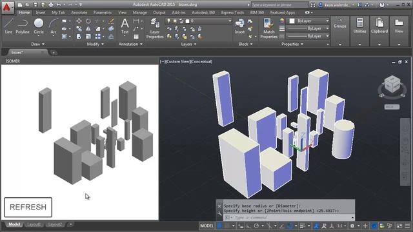Screen dimensions: 413x232
Task: Click the signed-in user account name
Action: [x=337, y=5]
